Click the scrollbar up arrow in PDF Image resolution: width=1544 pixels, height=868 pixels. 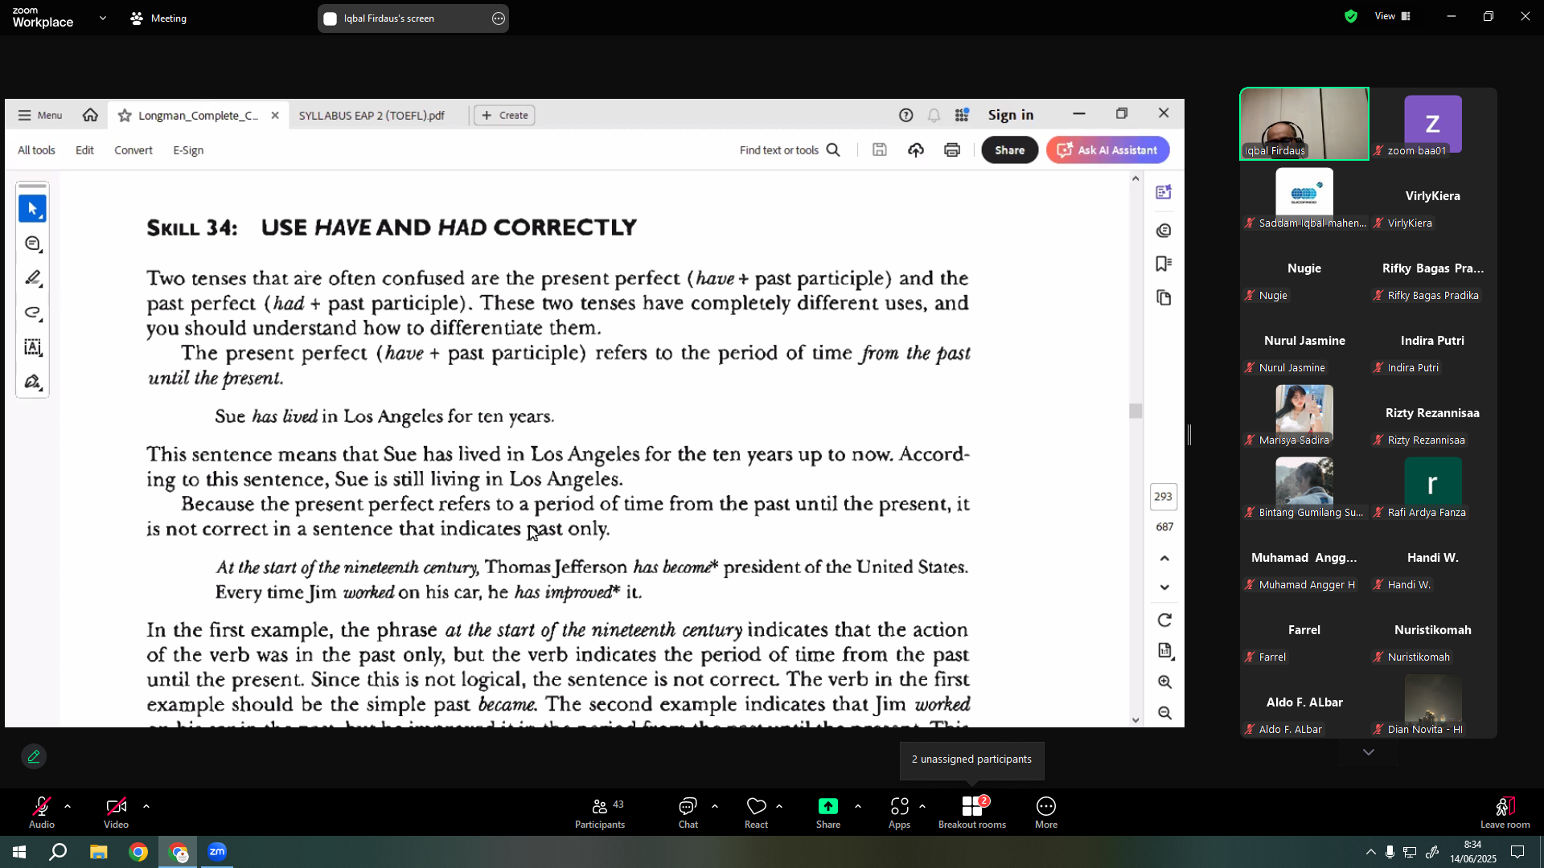1135,178
